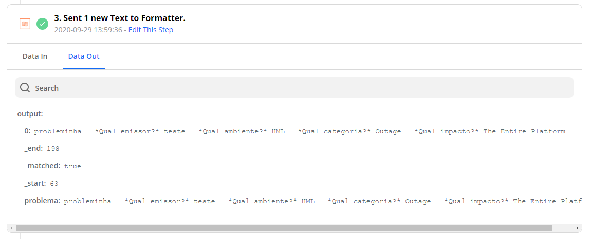Viewport: 590px width, 239px height.
Task: Select the '_start' value 63
Action: [54, 184]
